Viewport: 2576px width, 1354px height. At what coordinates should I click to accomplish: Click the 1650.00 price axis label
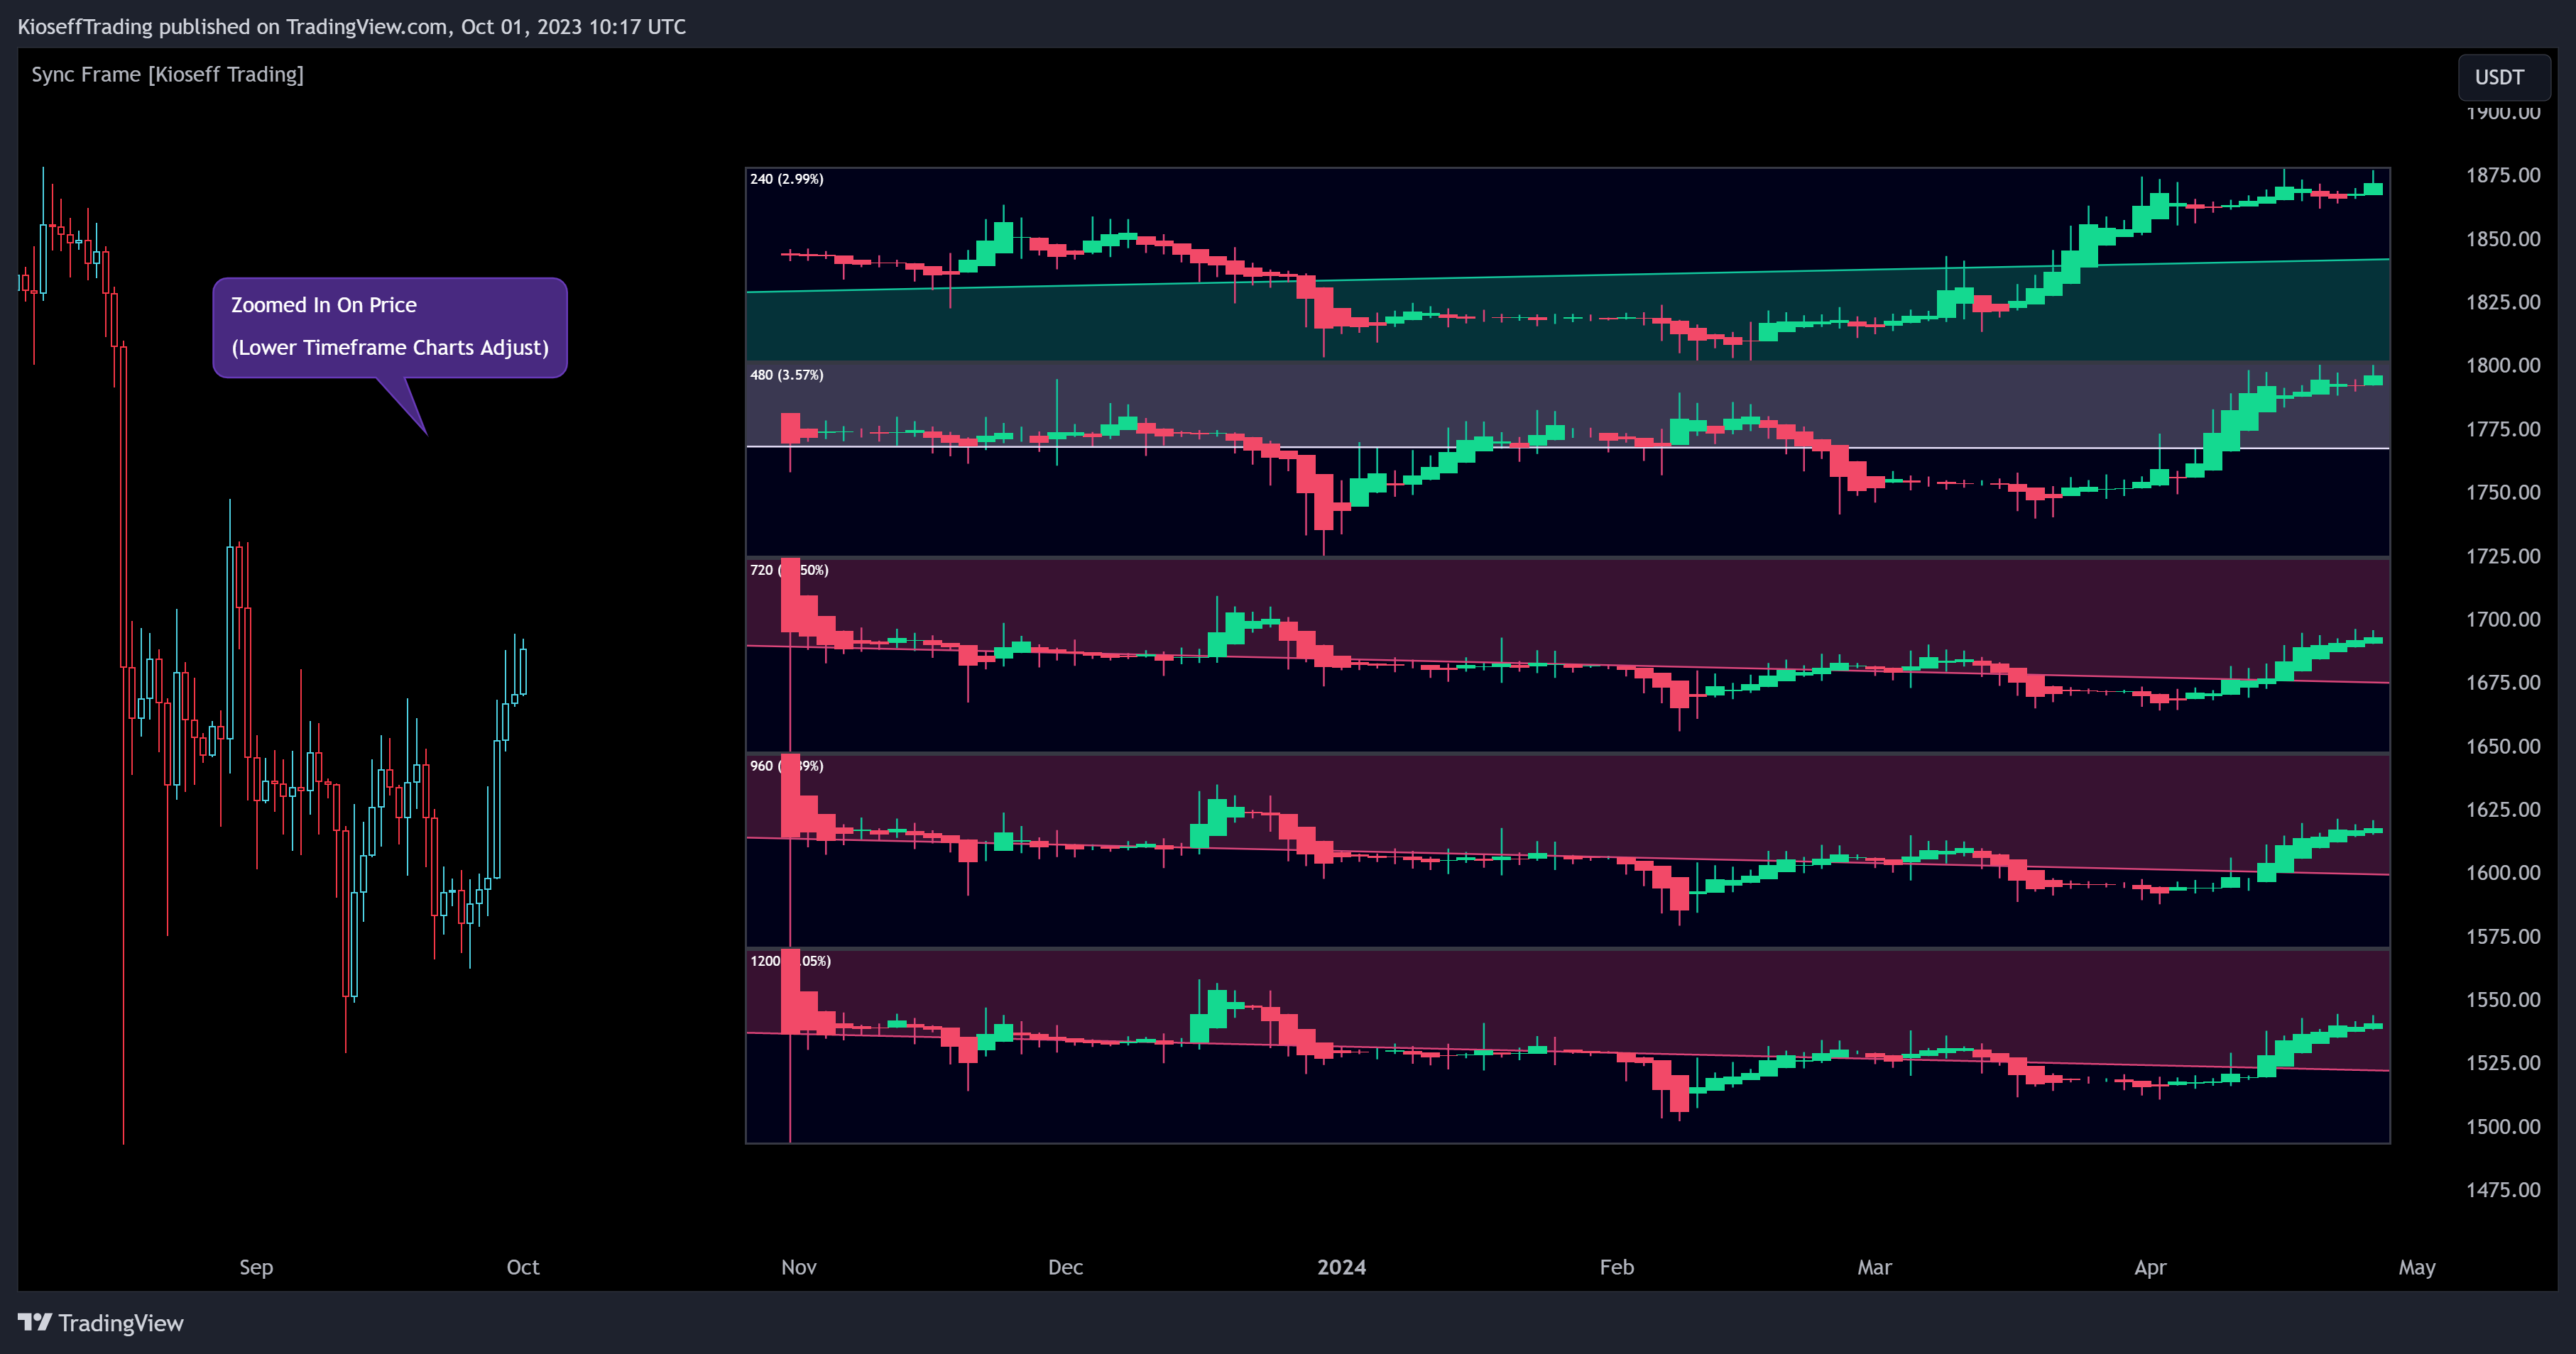[2503, 745]
